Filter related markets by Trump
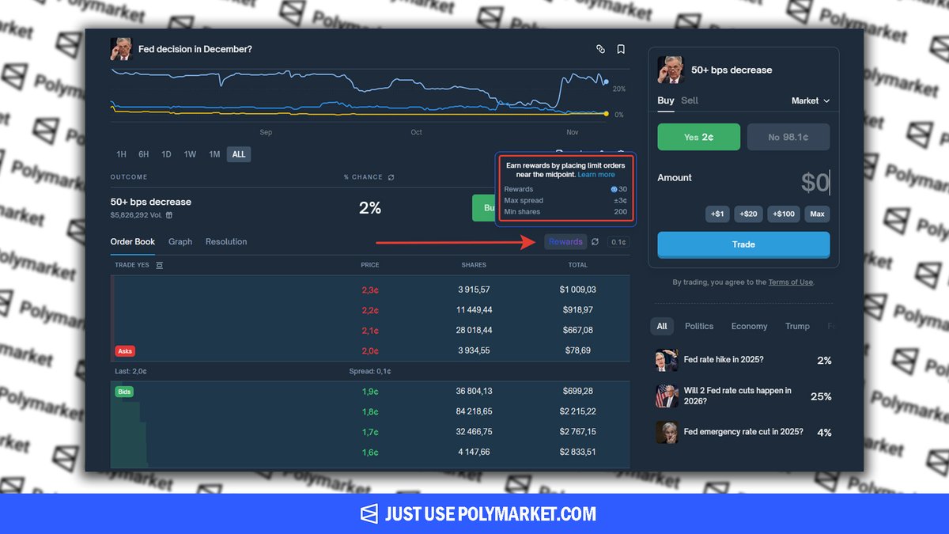 click(x=797, y=326)
